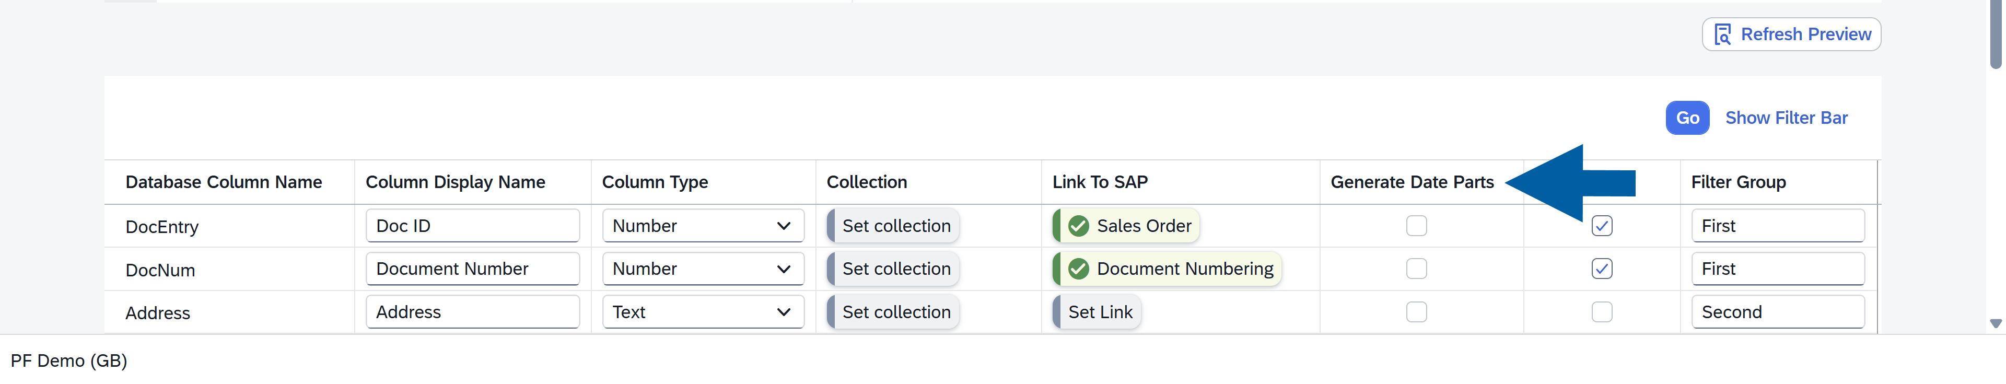
Task: Expand Column Type dropdown for DocNum
Action: (x=784, y=269)
